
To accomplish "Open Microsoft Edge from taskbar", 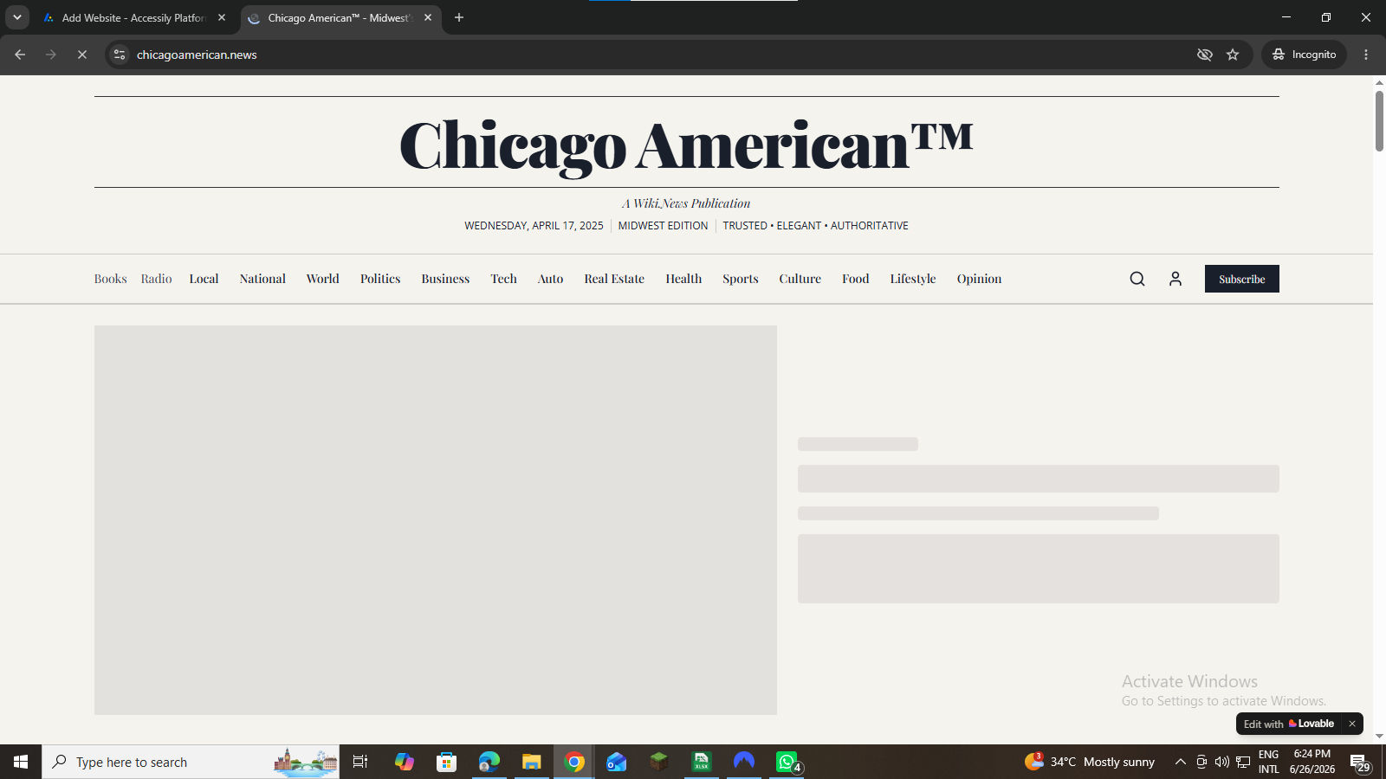I will (x=489, y=762).
